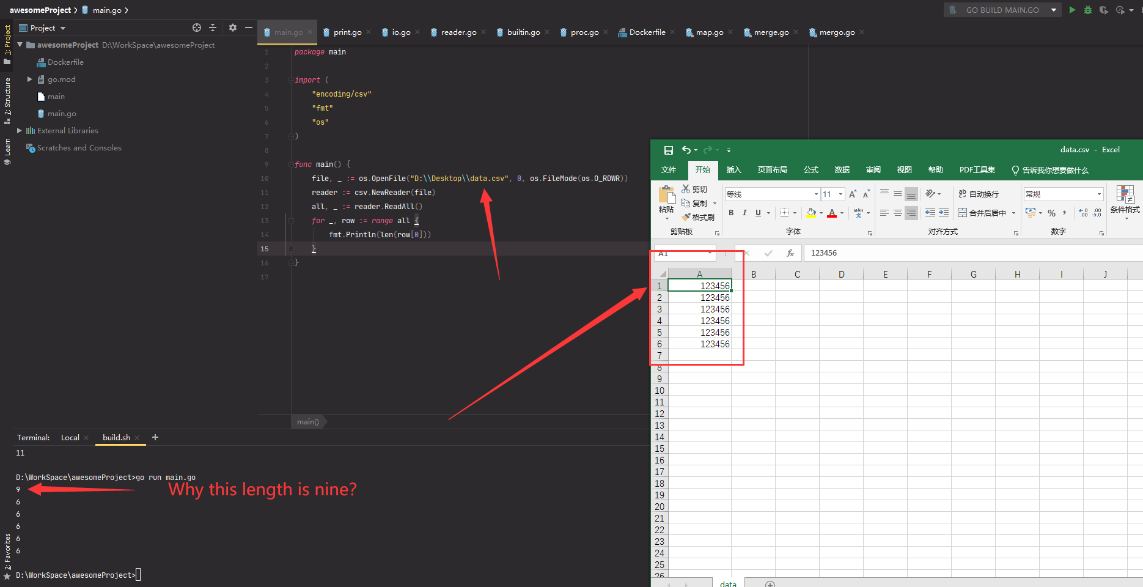Click the Name Box showing A1
1143x587 pixels.
[680, 253]
